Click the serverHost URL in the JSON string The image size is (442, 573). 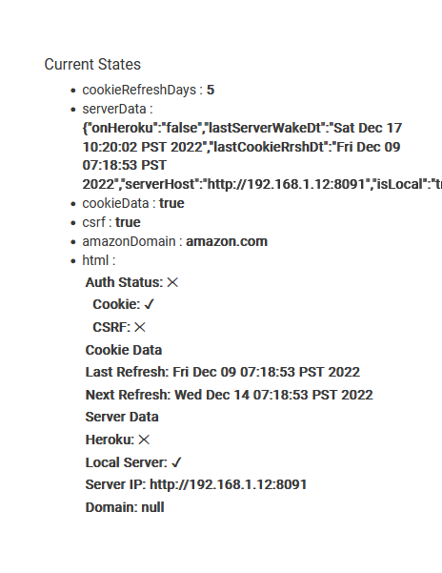click(287, 184)
